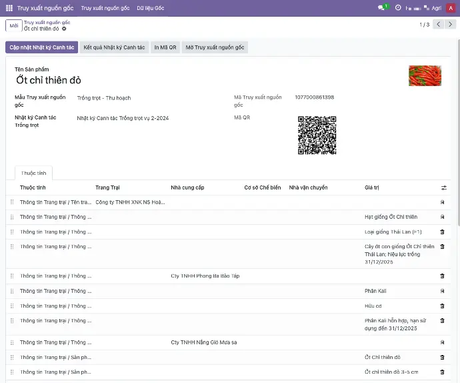The image size is (460, 383).
Task: Open the 'Dữ liệu Gốc' menu
Action: 150,8
